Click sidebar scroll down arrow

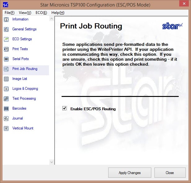tap(51, 162)
